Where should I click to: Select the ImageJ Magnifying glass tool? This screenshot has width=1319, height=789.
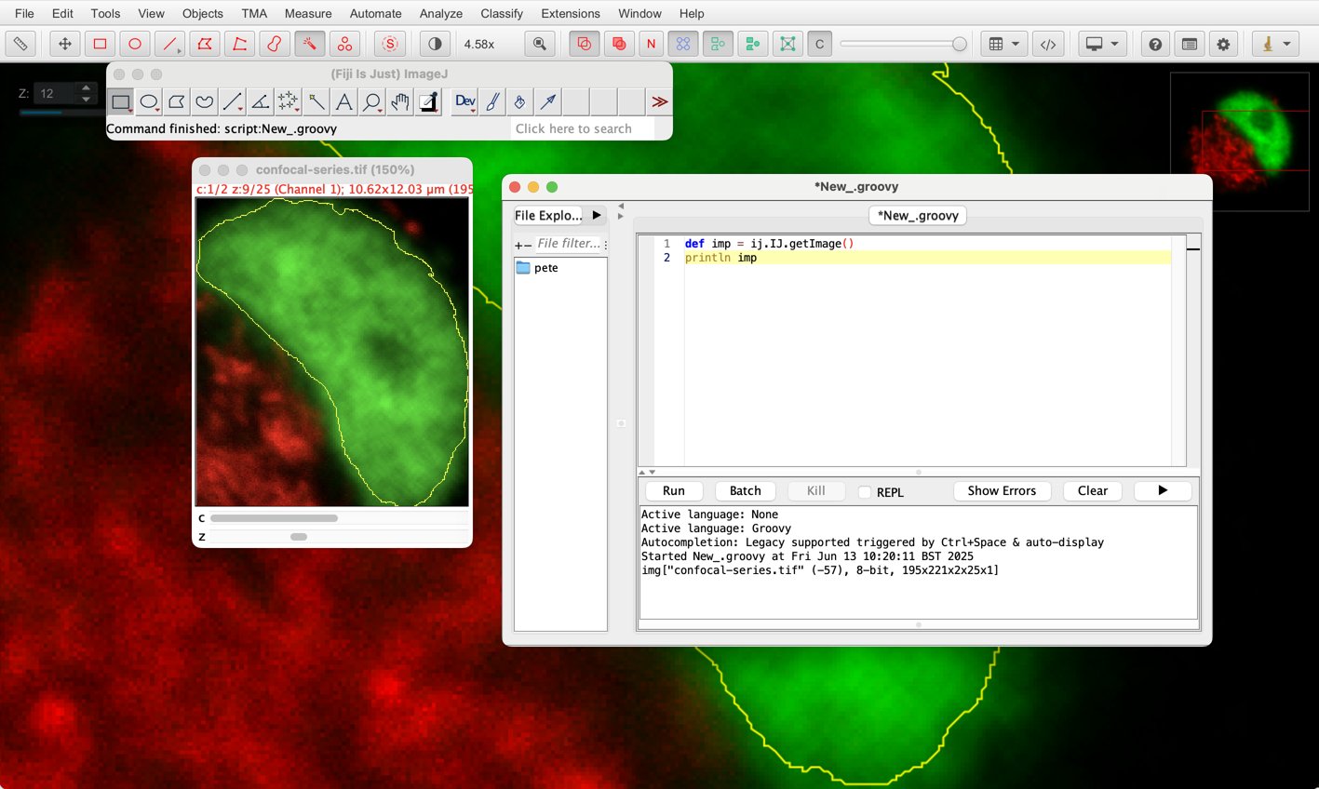(x=372, y=101)
